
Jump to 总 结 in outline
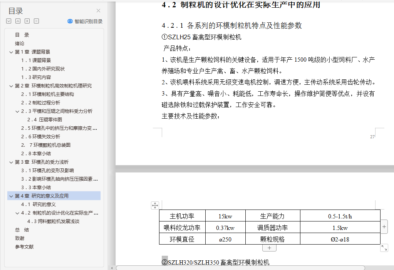click(x=22, y=230)
